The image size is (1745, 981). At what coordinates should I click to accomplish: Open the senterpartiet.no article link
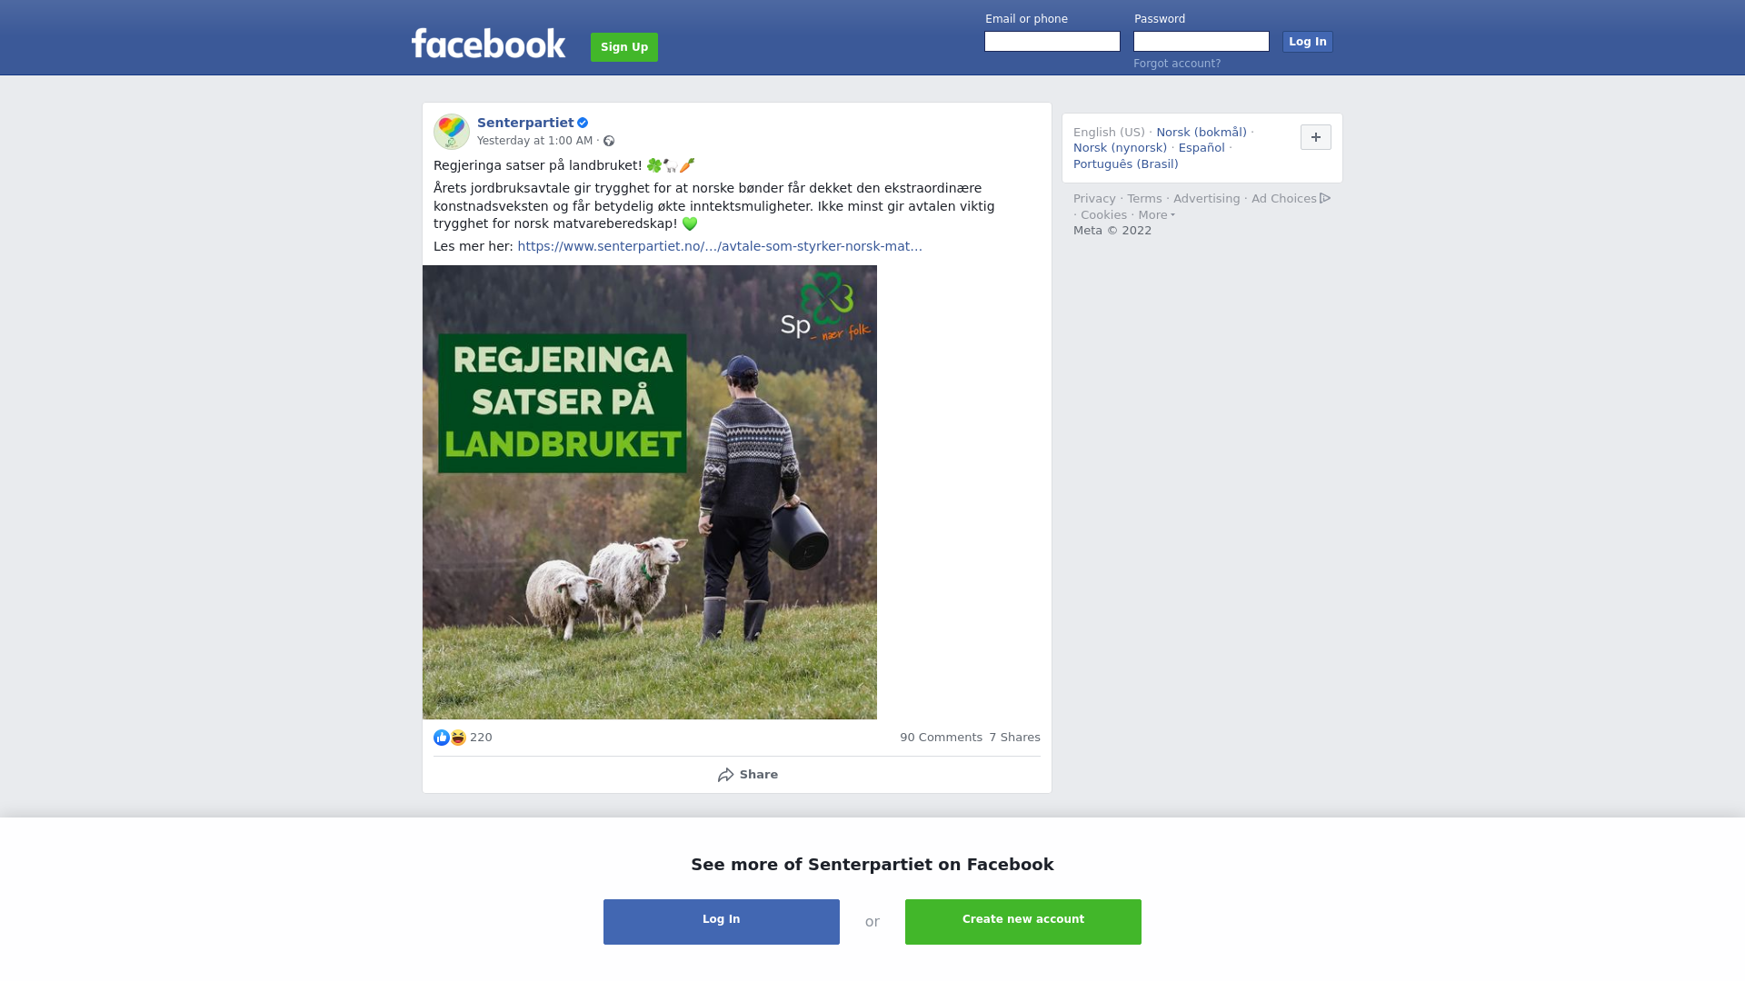tap(720, 246)
